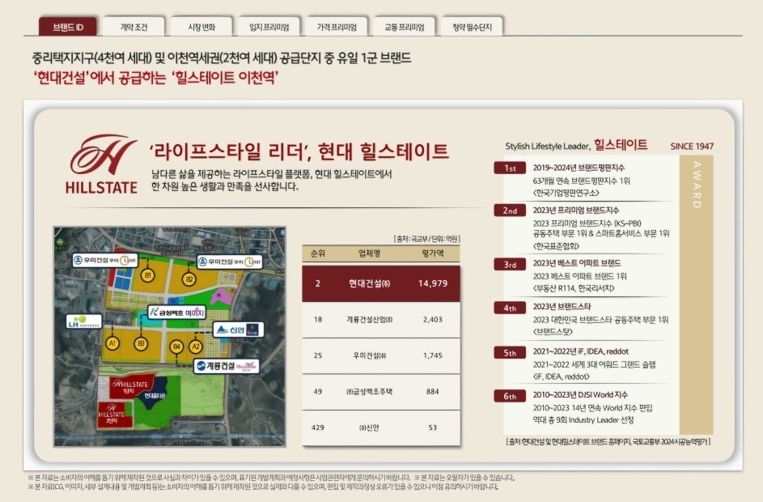Click the Hillstate H logo emblem

click(103, 154)
